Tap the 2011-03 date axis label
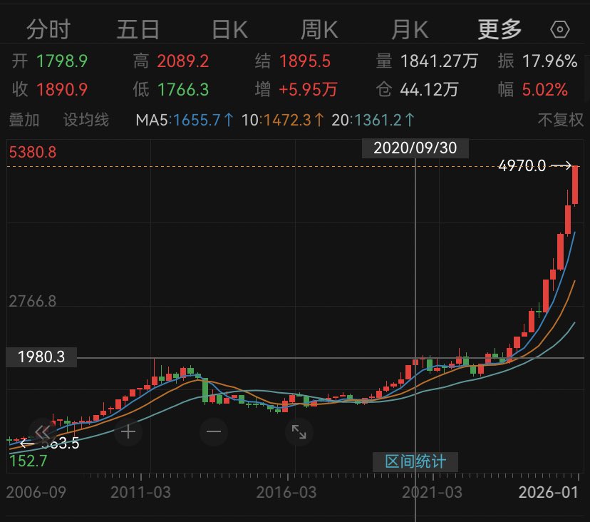The image size is (590, 522). click(140, 492)
